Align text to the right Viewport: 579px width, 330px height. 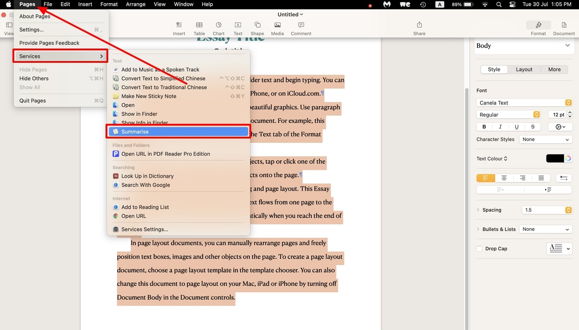pos(522,178)
